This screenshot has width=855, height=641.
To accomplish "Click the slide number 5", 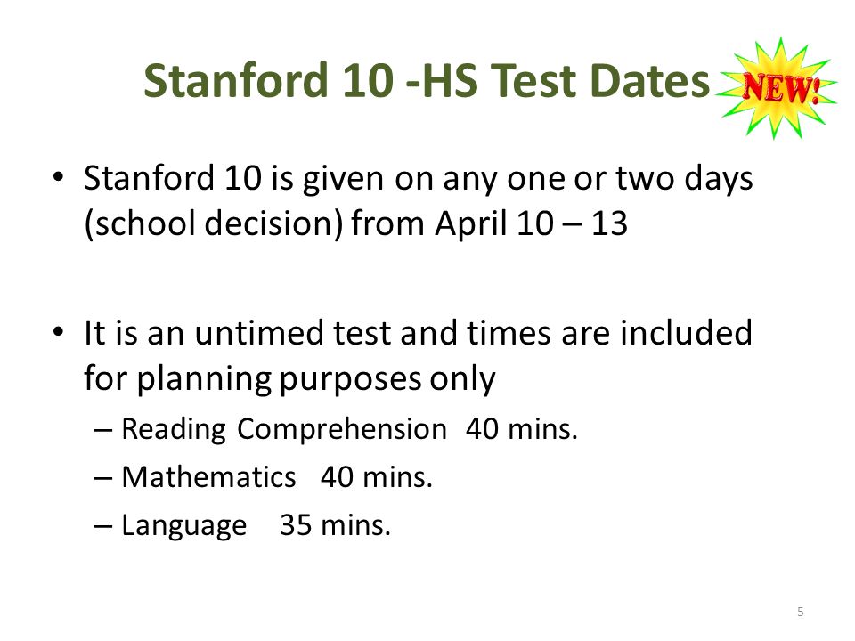I will click(800, 612).
